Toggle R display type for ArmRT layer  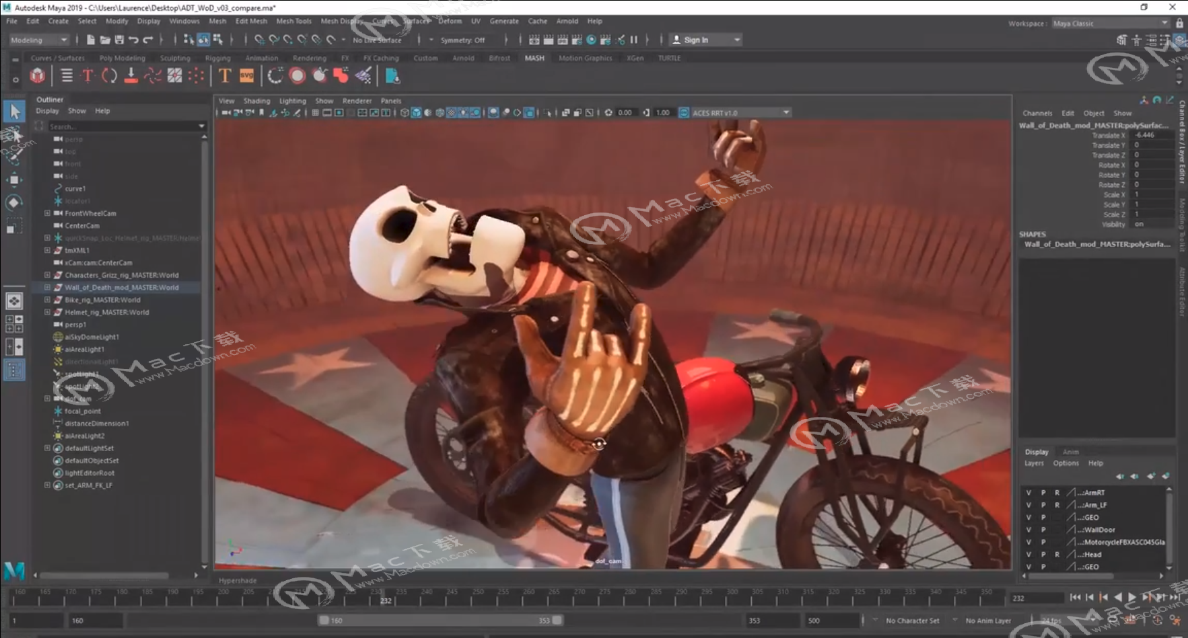(1057, 493)
